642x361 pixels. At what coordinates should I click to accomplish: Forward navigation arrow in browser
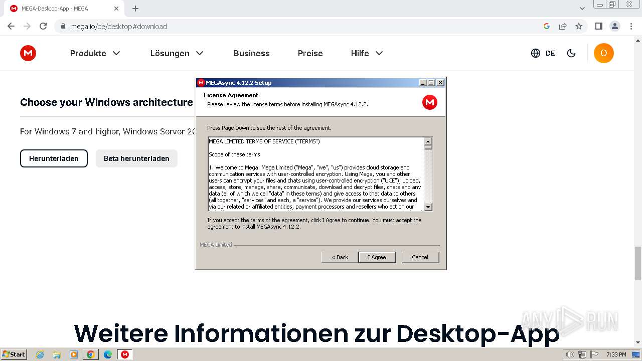click(27, 26)
